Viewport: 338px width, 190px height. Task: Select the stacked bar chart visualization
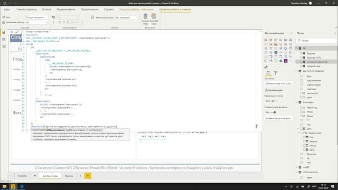266,40
